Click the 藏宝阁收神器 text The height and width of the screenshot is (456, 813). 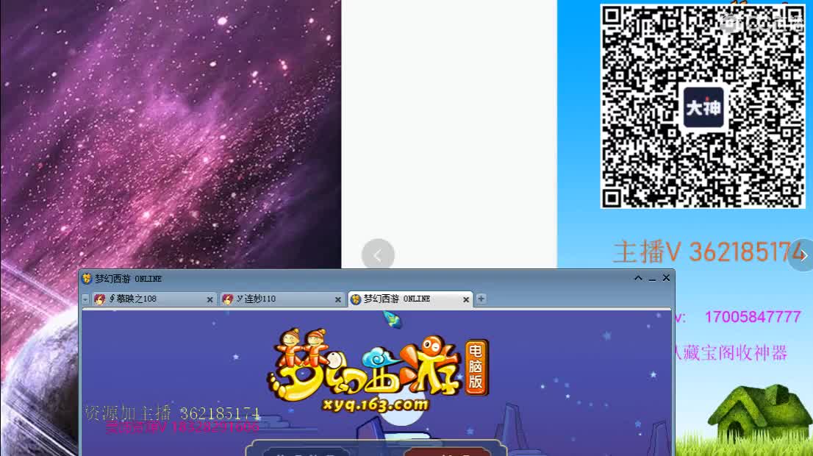click(735, 353)
